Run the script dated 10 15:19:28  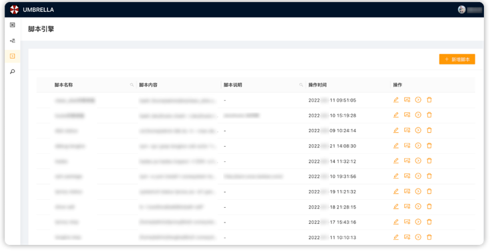[418, 115]
